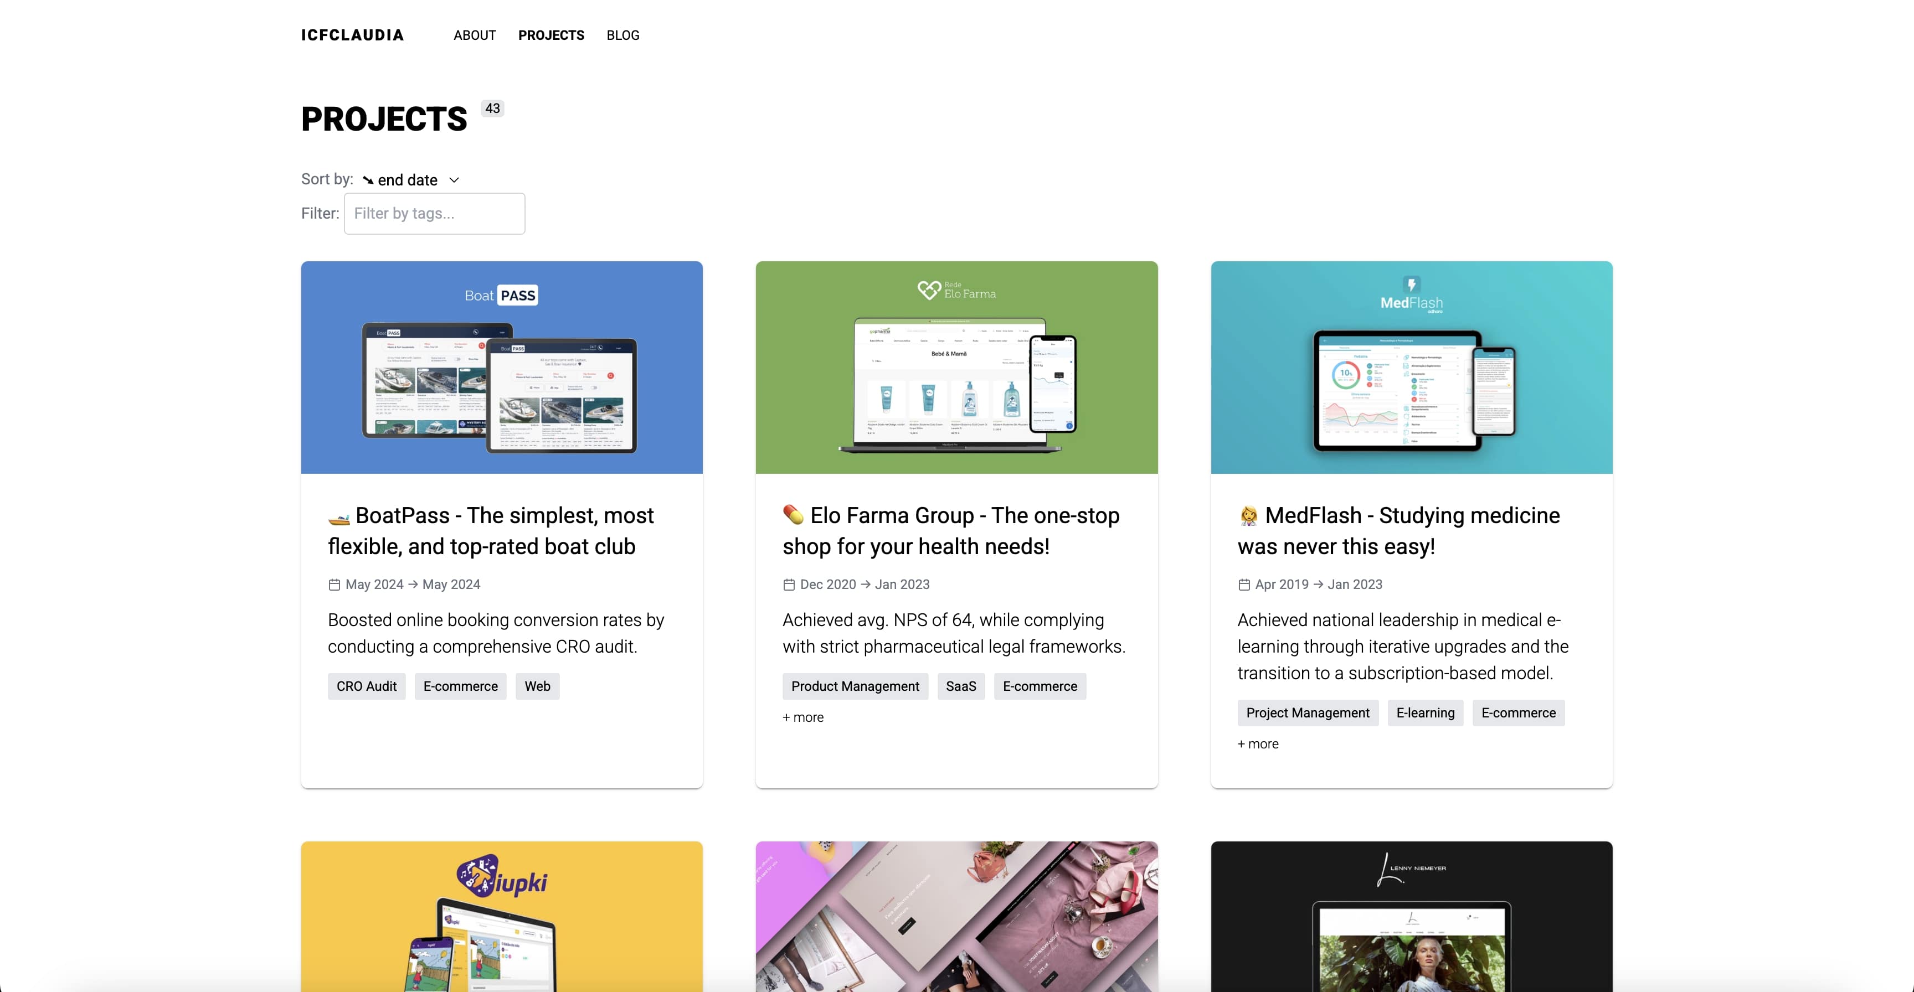Select the CRO Audit tag
The height and width of the screenshot is (992, 1914).
coord(366,686)
